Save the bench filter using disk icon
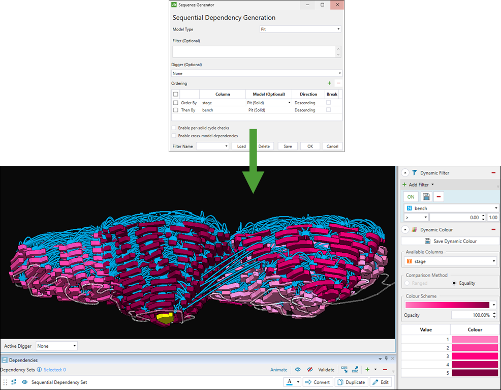Screen dimensions: 501x390 [427, 197]
